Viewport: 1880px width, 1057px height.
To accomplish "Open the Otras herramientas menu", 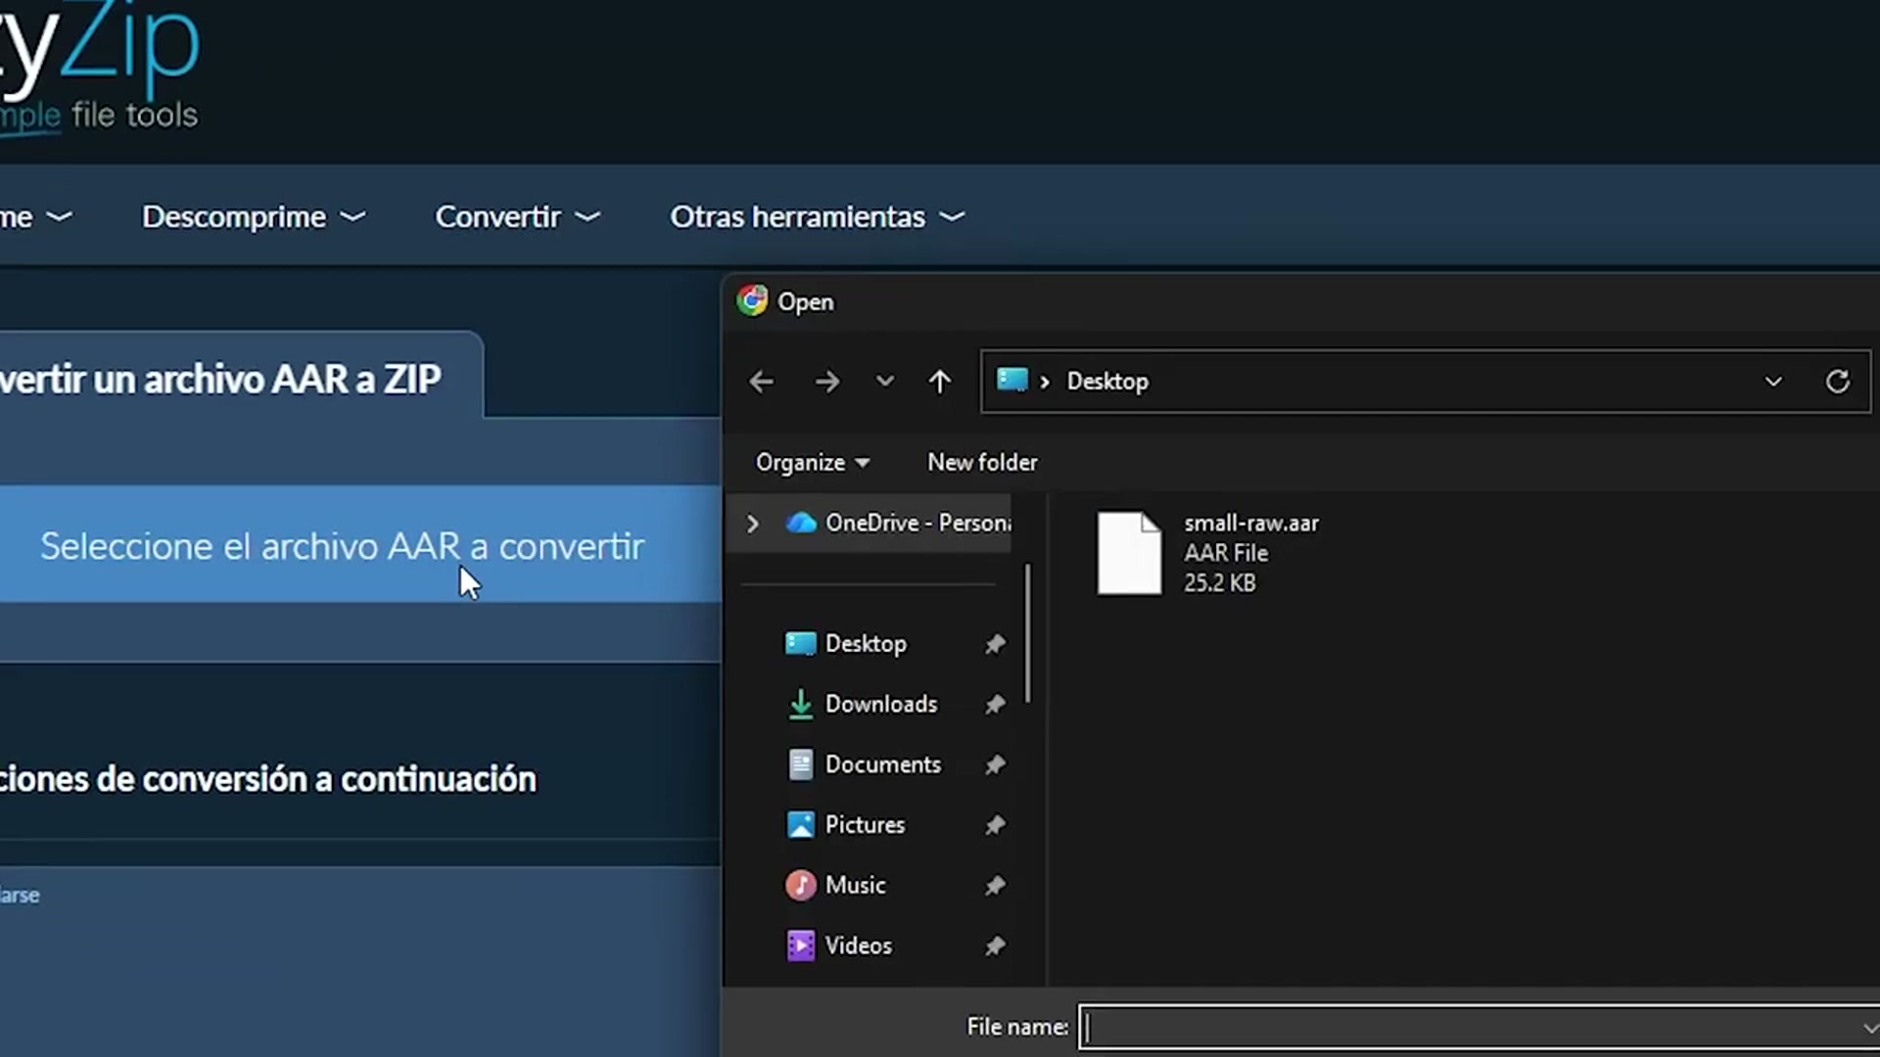I will (818, 216).
